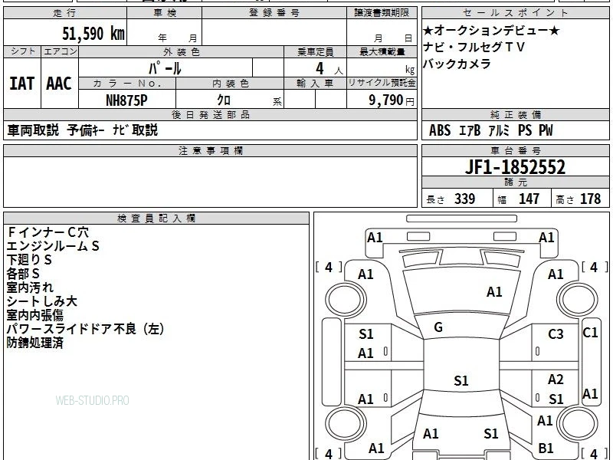
Task: Select the 予備キー entry
Action: pyautogui.click(x=85, y=130)
